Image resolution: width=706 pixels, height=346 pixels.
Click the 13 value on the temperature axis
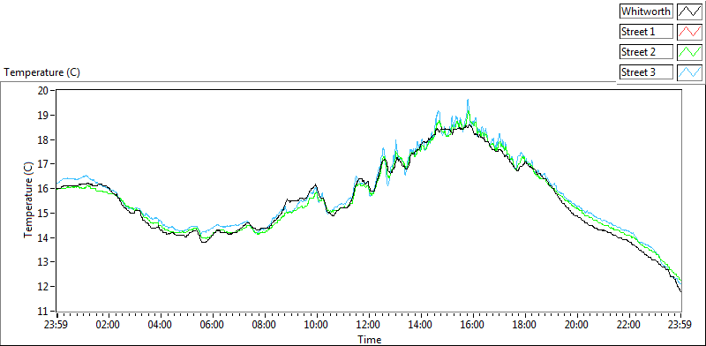42,262
